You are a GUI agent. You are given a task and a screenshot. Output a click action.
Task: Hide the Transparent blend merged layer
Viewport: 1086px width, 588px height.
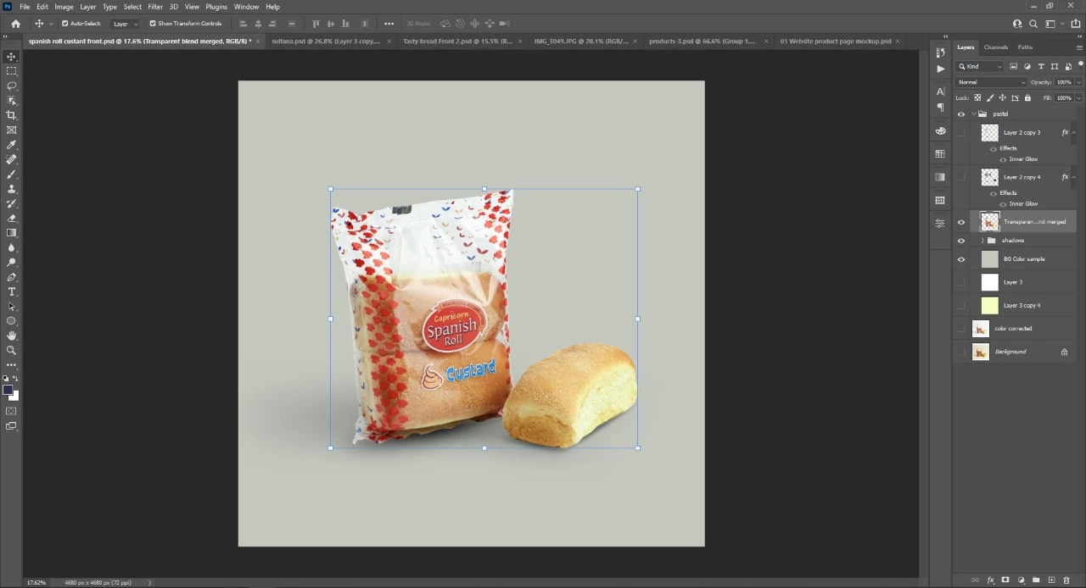pyautogui.click(x=961, y=223)
